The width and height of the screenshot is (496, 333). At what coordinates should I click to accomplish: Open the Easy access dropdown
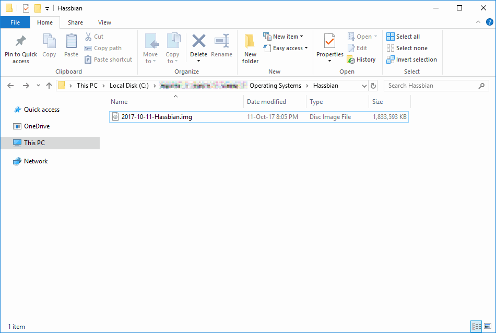pos(285,48)
